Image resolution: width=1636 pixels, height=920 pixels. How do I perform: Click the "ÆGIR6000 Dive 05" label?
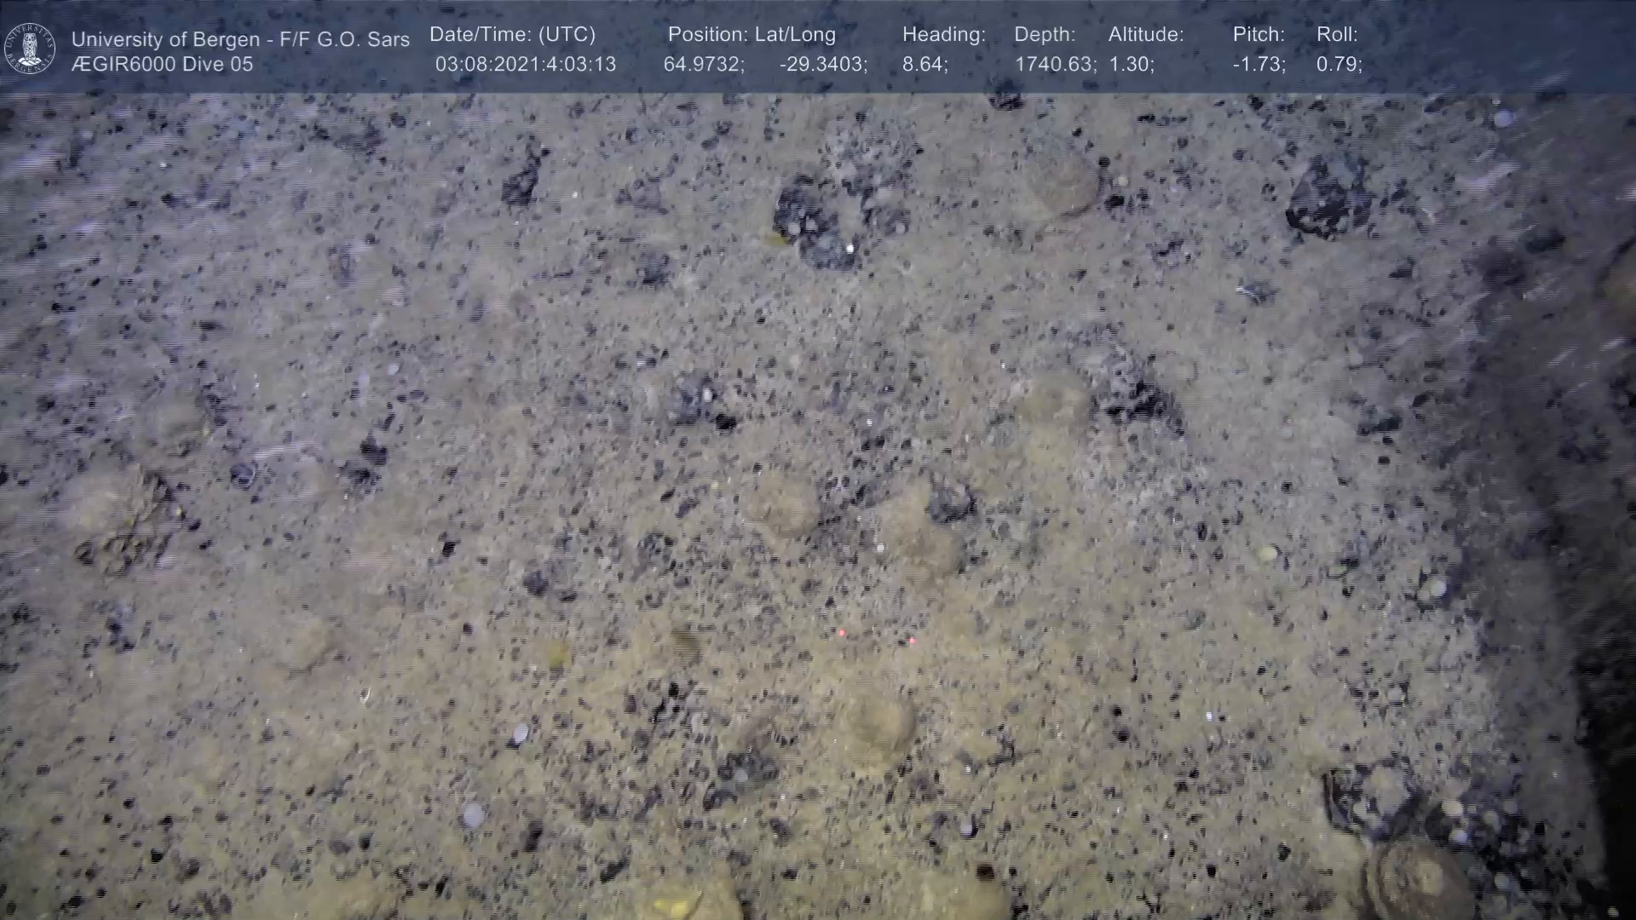tap(162, 65)
